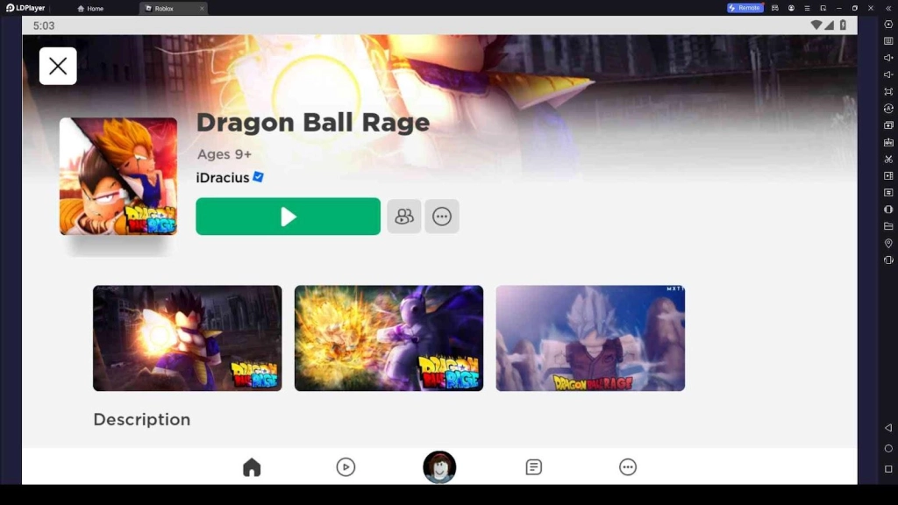Open the More menu in bottom navigation
Viewport: 898px width, 505px height.
coord(628,467)
